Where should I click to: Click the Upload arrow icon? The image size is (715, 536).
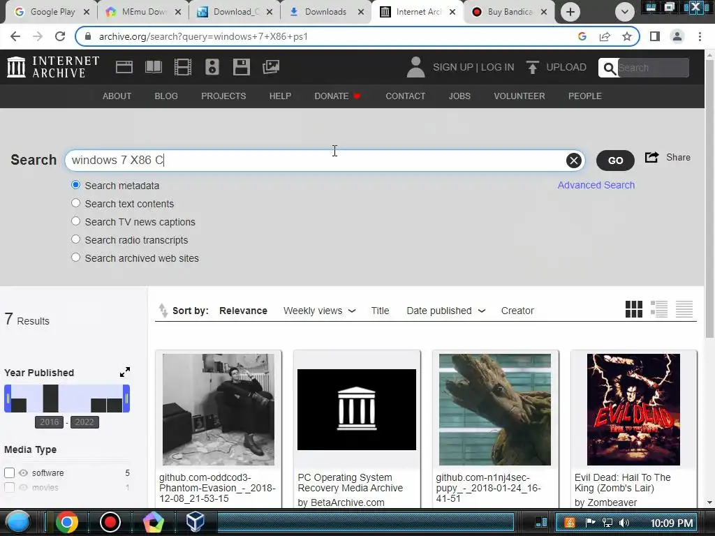pos(532,67)
